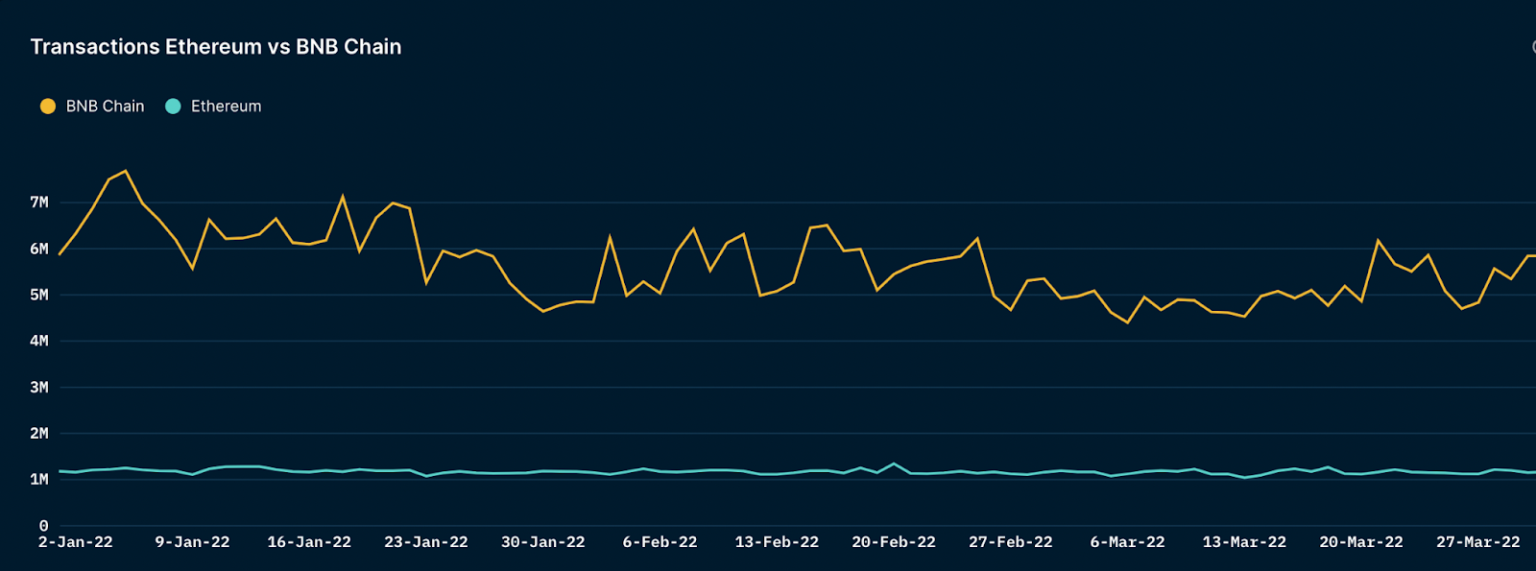Select the 13-Mar-22 date label

point(1245,542)
